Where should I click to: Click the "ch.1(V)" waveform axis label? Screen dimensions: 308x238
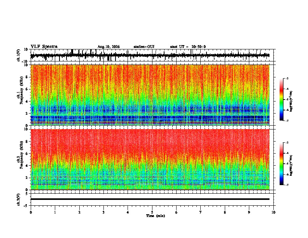click(x=19, y=55)
